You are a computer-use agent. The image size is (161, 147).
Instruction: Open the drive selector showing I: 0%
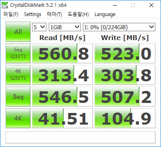coord(119,27)
